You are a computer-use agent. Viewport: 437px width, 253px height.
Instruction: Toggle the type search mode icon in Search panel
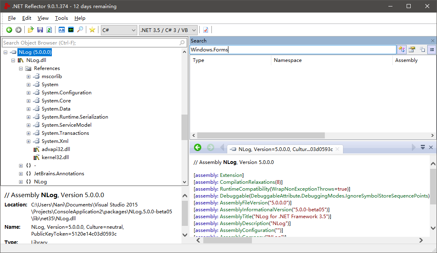[401, 49]
